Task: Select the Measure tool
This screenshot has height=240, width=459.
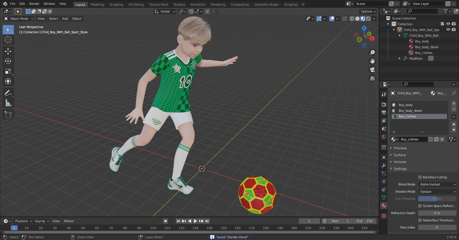Action: (x=8, y=103)
